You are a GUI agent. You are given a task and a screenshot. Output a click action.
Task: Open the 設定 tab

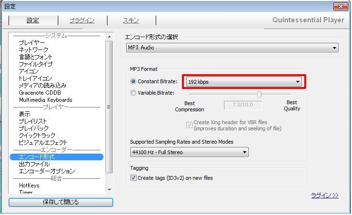(33, 20)
